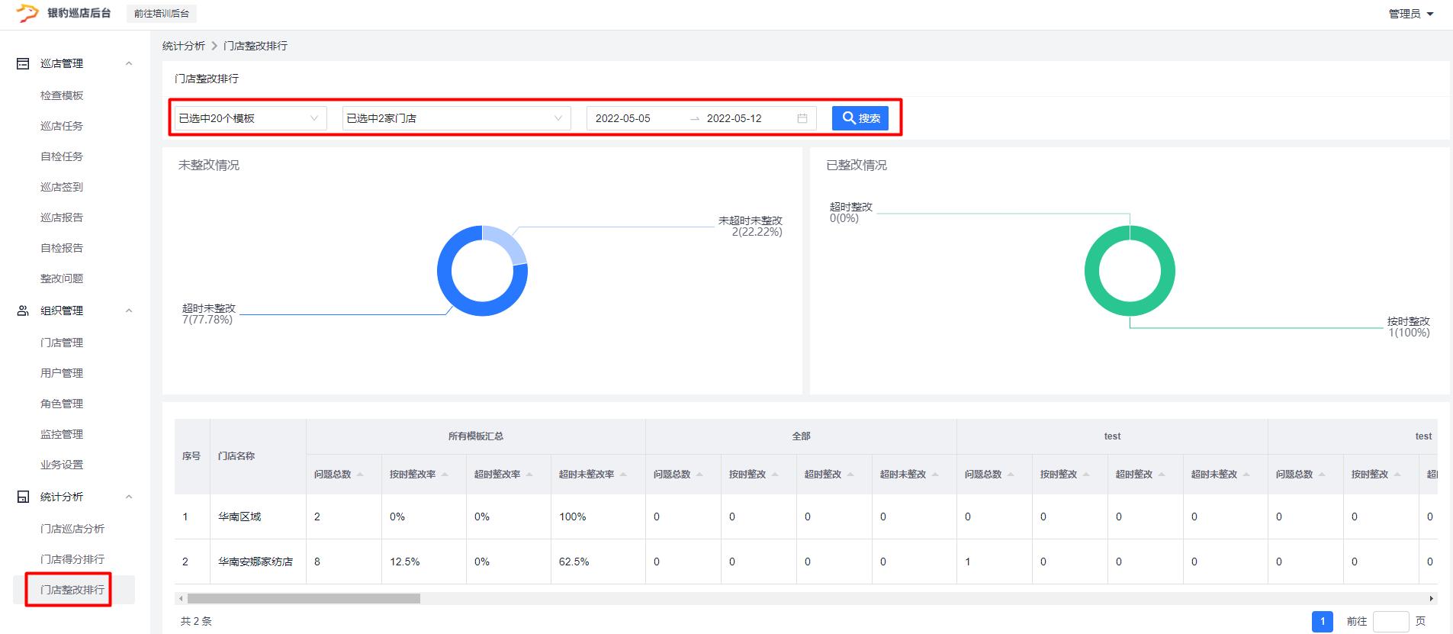
Task: Click the 银豹巡店后台 logo icon
Action: (x=27, y=13)
